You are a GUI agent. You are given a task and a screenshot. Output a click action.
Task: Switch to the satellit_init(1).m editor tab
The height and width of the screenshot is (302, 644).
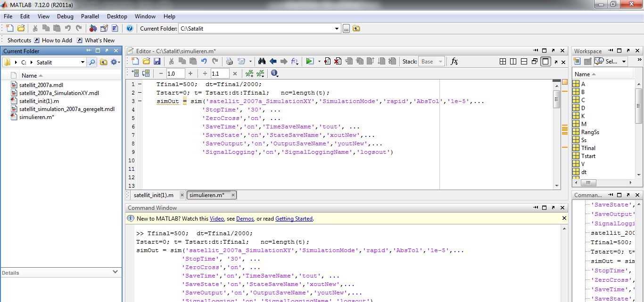[154, 195]
